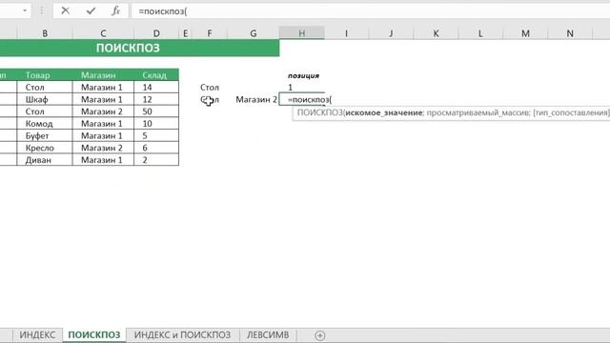Select stock value 5 cell
Screen dimensions: 610x343
pyautogui.click(x=156, y=135)
